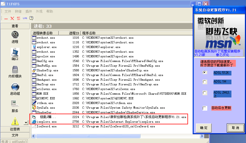Click process ID 1016
The height and width of the screenshot is (143, 246).
pos(76,38)
